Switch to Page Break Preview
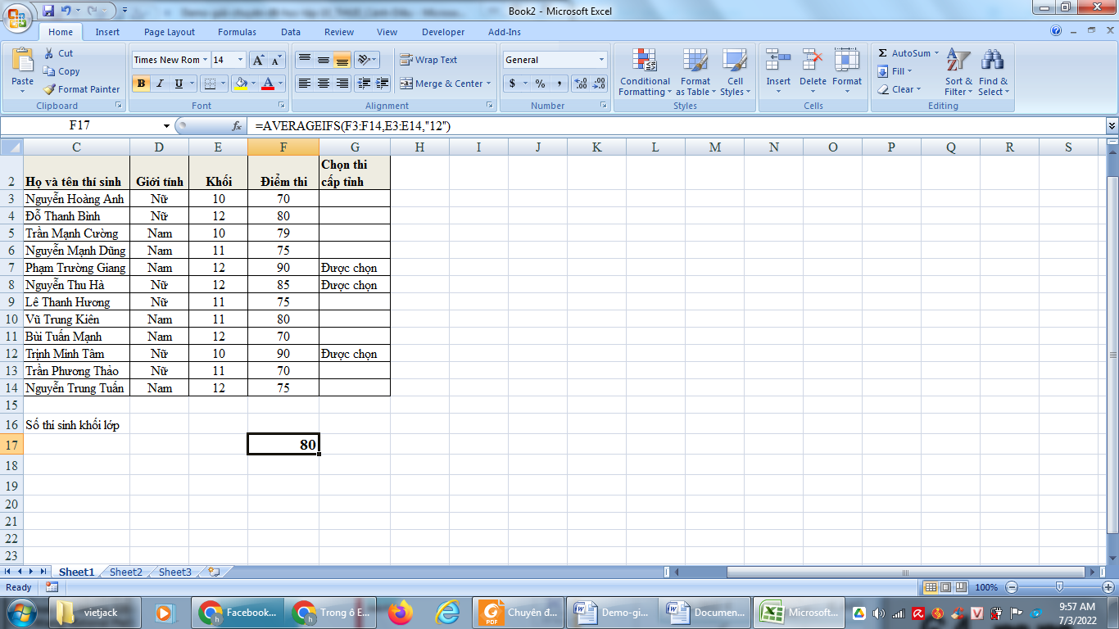This screenshot has height=629, width=1119. coord(961,587)
